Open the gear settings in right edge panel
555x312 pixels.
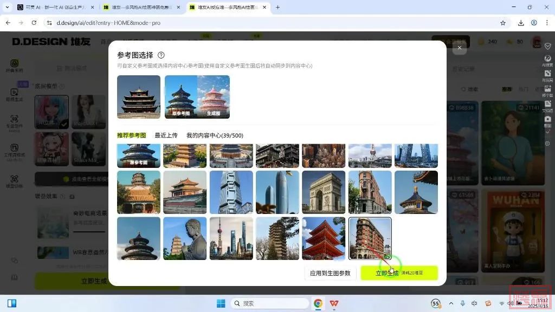click(x=547, y=143)
